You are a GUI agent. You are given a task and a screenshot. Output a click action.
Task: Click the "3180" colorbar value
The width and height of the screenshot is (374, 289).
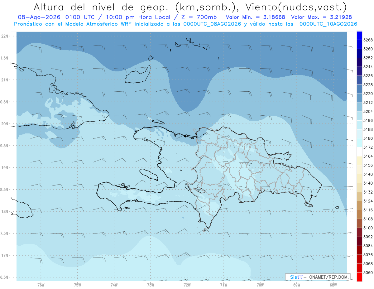(x=368, y=138)
